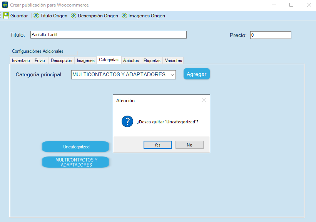
Task: Maximize the Woocommerce publication window
Action: 291,5
